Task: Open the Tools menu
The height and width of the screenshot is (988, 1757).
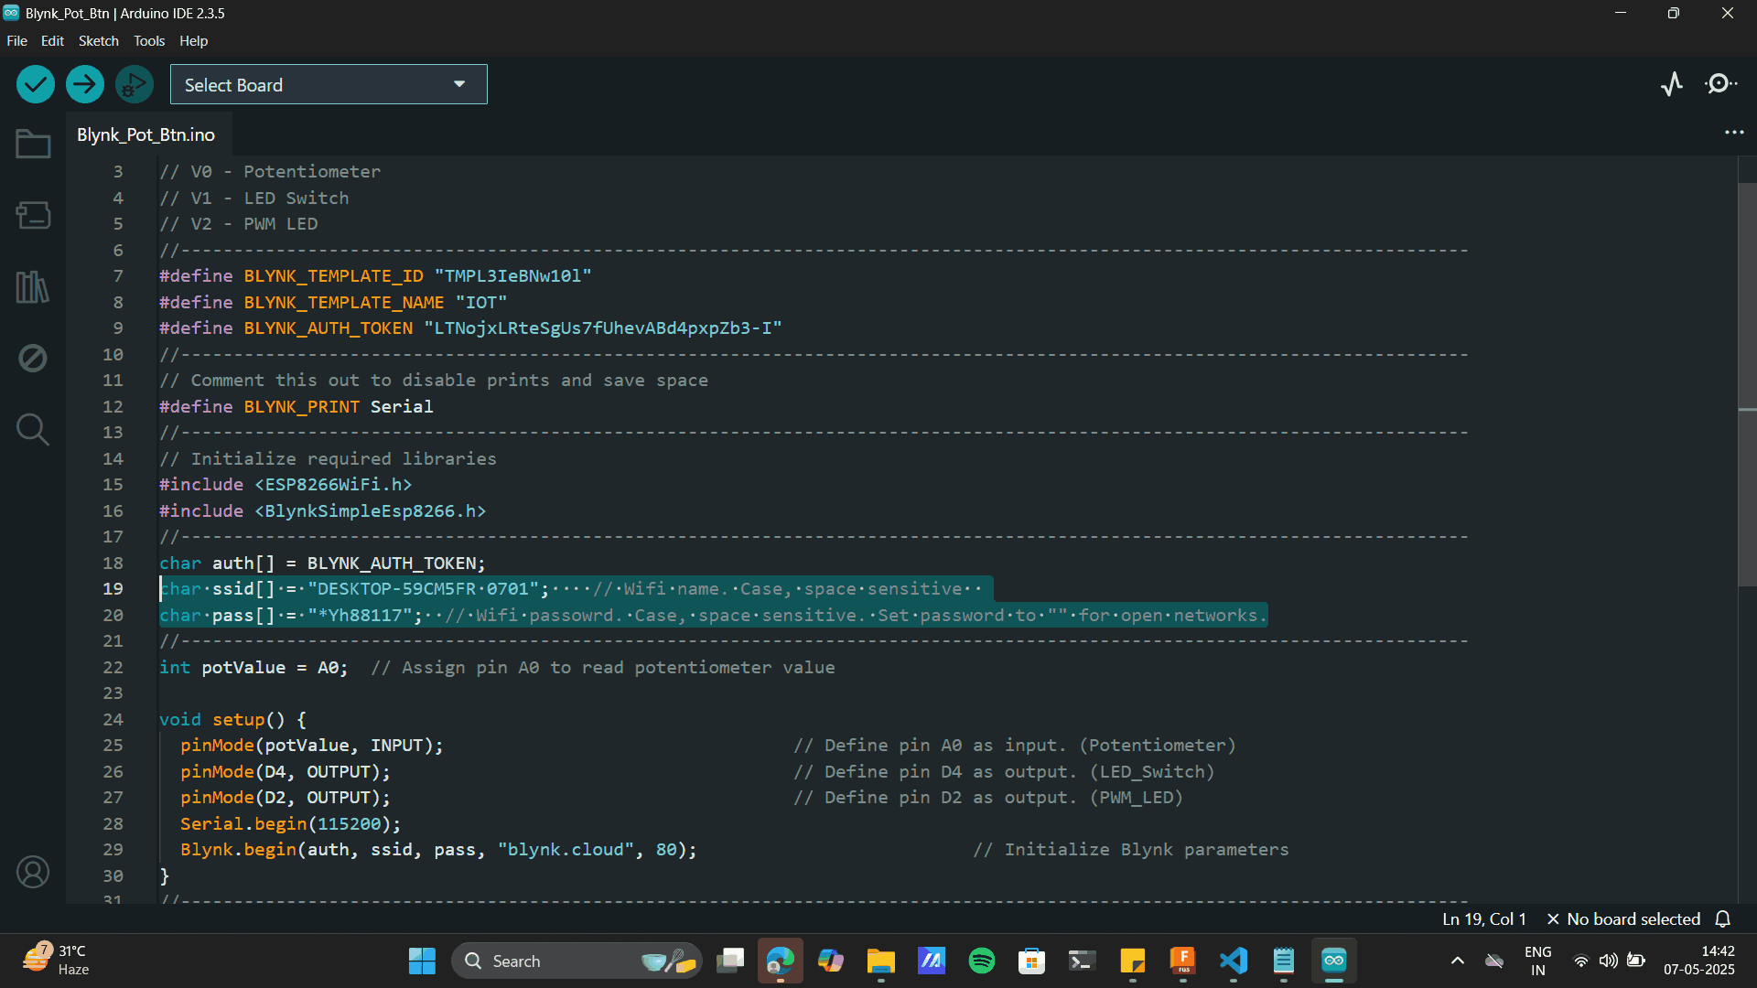Action: [x=149, y=41]
